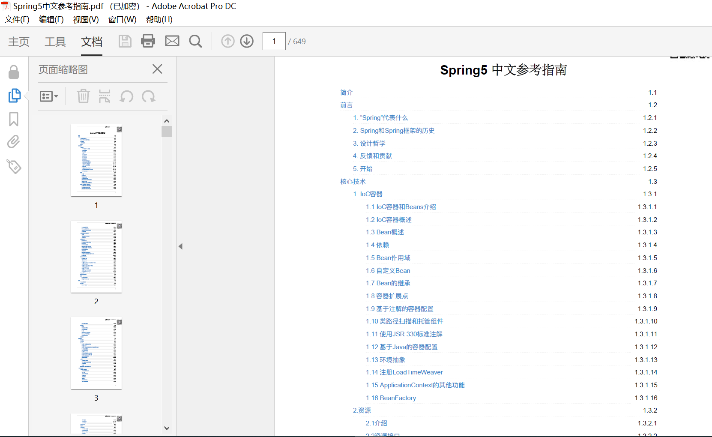Open the Bookmarks side panel
The height and width of the screenshot is (437, 712).
14,119
